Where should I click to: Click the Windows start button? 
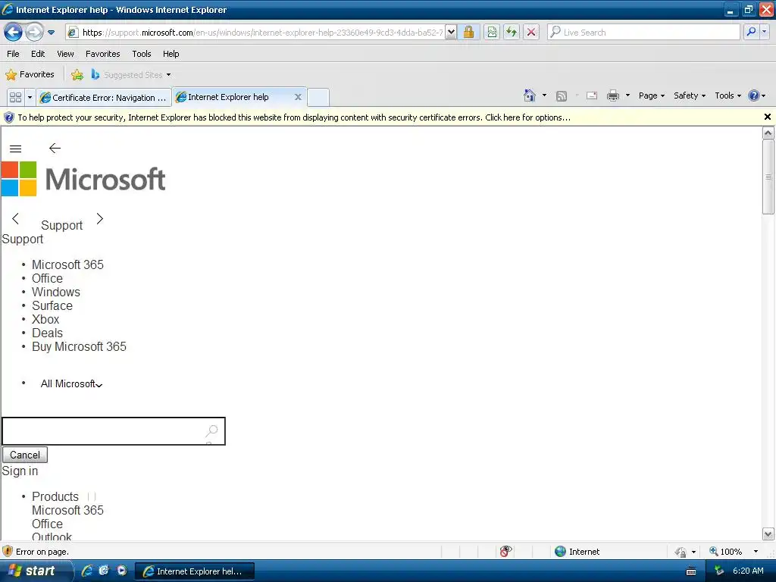pyautogui.click(x=35, y=571)
